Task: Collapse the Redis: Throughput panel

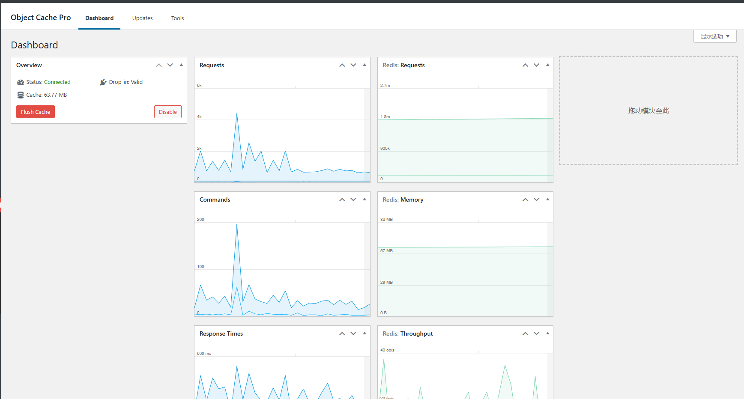Action: pos(547,333)
